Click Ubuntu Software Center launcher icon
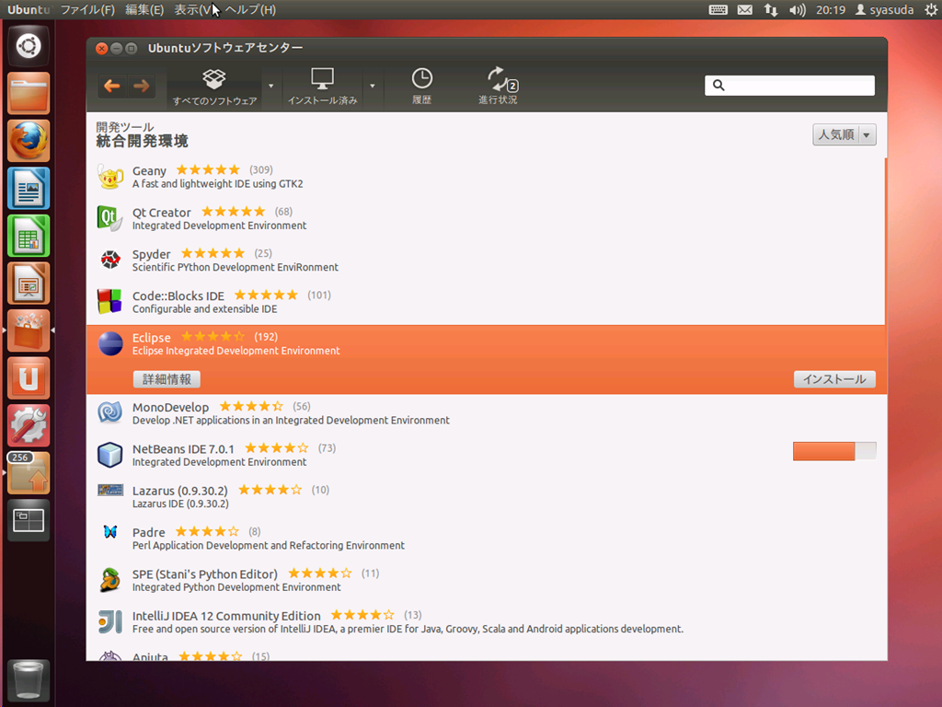Image resolution: width=942 pixels, height=707 pixels. click(x=29, y=330)
